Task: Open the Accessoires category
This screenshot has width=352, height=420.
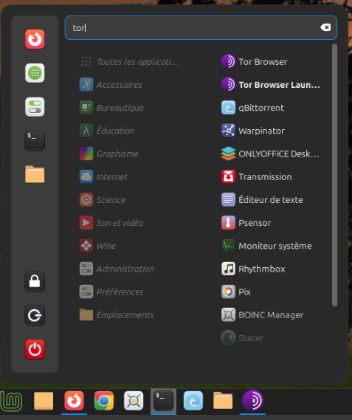Action: pyautogui.click(x=111, y=85)
